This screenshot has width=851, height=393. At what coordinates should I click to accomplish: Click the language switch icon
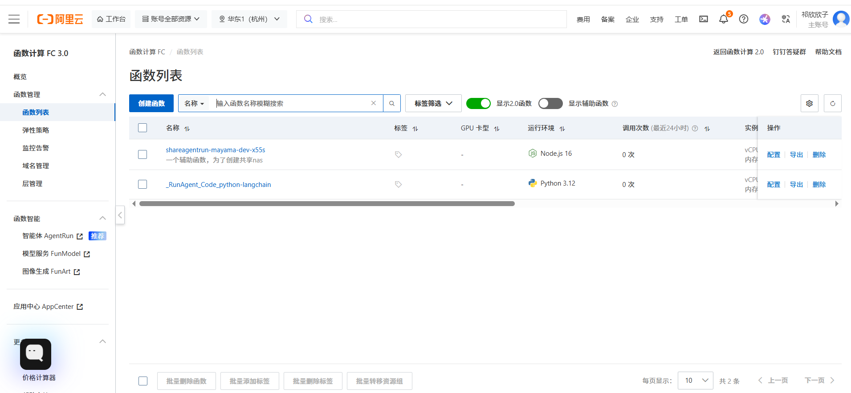point(786,19)
